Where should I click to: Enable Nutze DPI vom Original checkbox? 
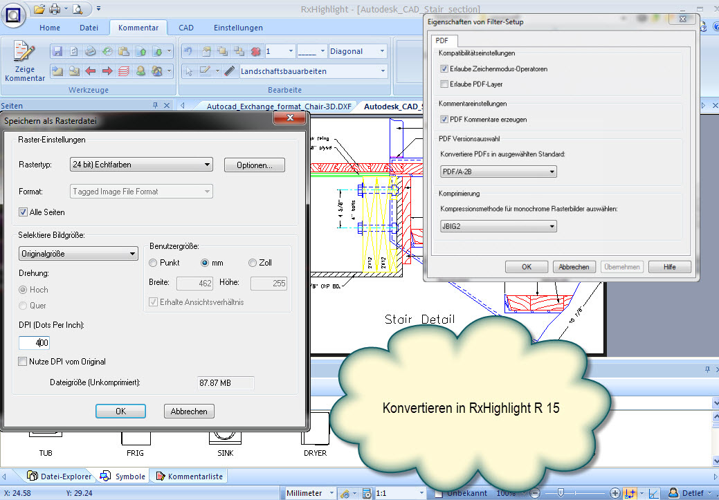[24, 361]
